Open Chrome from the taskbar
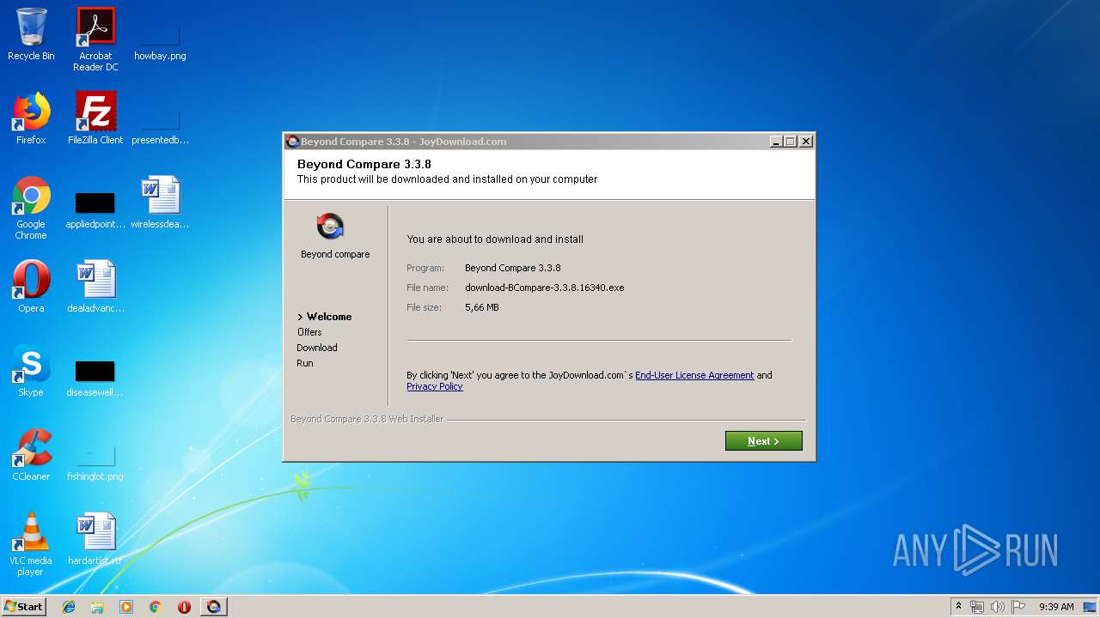The width and height of the screenshot is (1100, 618). click(x=155, y=607)
